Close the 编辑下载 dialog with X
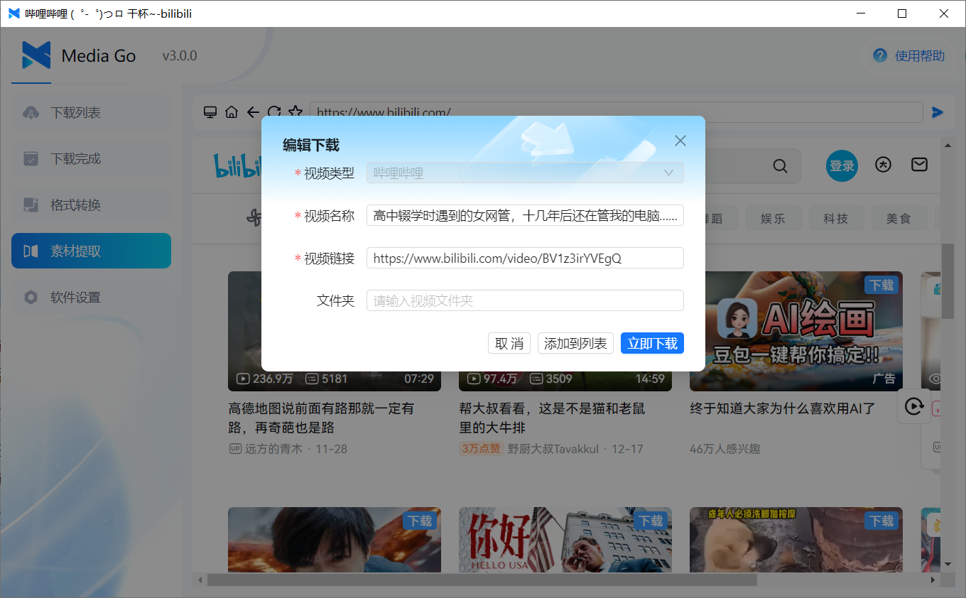 click(680, 141)
